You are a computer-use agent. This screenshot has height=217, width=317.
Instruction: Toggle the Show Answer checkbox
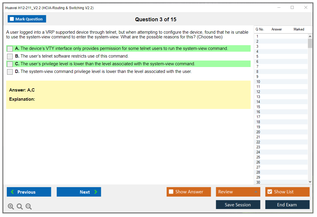pyautogui.click(x=171, y=192)
